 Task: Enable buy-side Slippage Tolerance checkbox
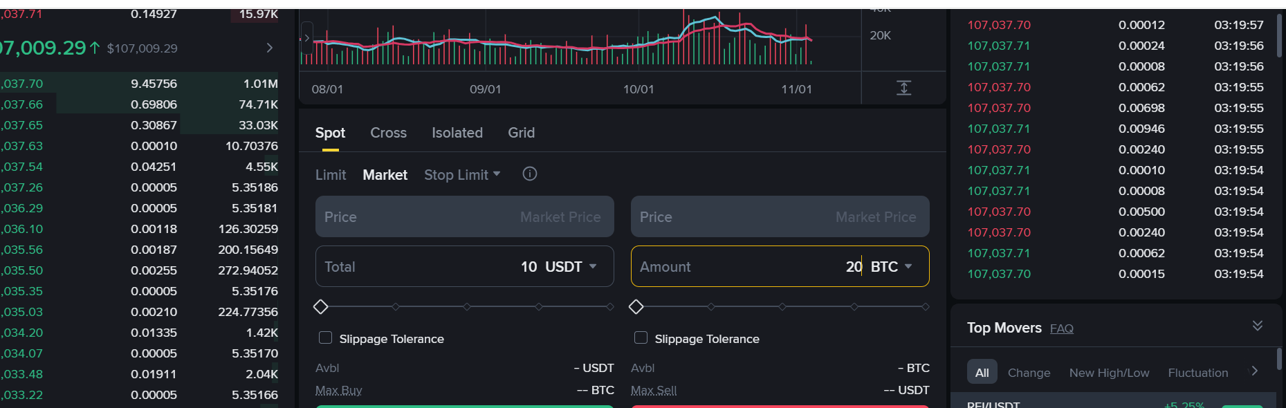point(325,337)
